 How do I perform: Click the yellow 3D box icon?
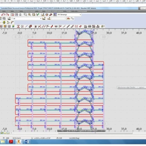(4, 22)
